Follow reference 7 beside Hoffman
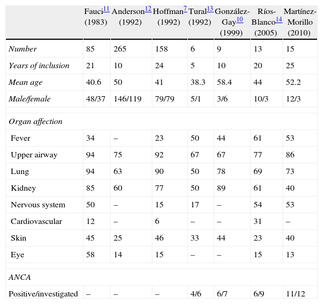The height and width of the screenshot is (304, 323). (185, 9)
